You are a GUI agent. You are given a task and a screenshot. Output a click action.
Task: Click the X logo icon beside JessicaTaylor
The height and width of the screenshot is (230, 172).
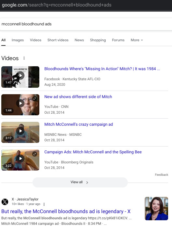click(x=5, y=202)
